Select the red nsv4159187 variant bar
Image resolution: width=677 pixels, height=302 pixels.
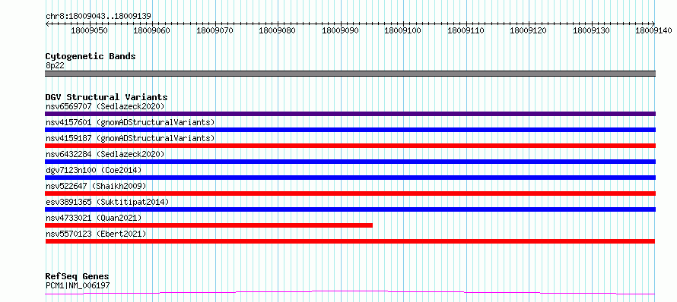tap(350, 146)
